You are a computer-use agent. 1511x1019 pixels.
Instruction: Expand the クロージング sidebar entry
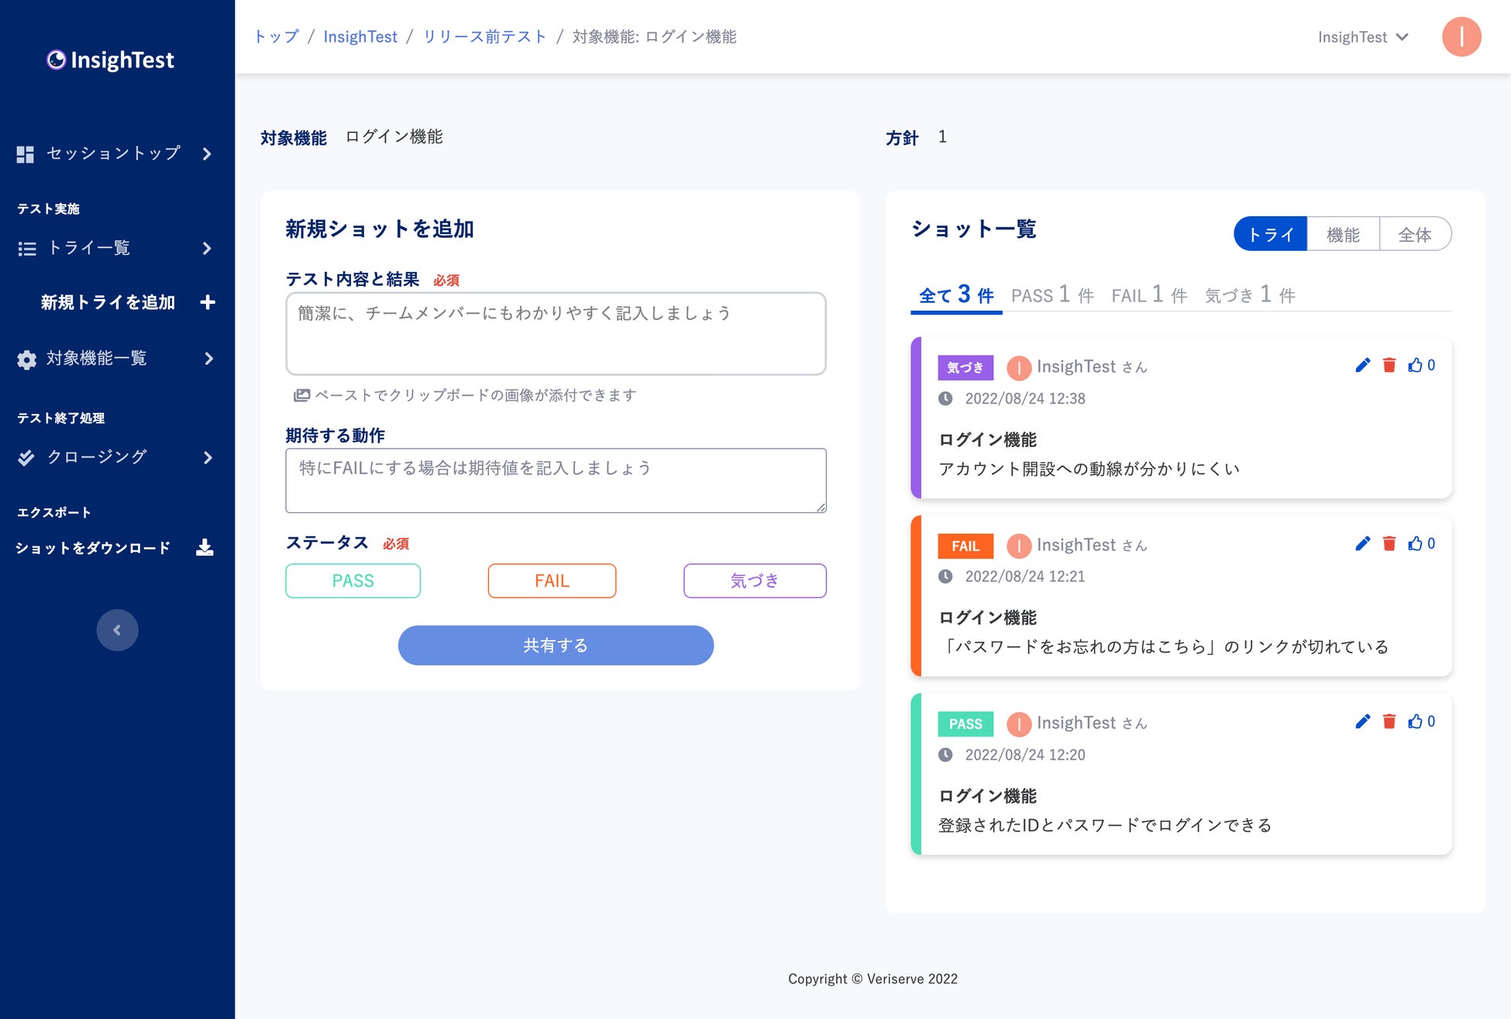(x=207, y=457)
